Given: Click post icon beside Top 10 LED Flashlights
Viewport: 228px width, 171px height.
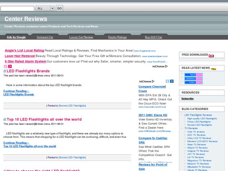Looking at the screenshot, I should [x=5, y=120].
